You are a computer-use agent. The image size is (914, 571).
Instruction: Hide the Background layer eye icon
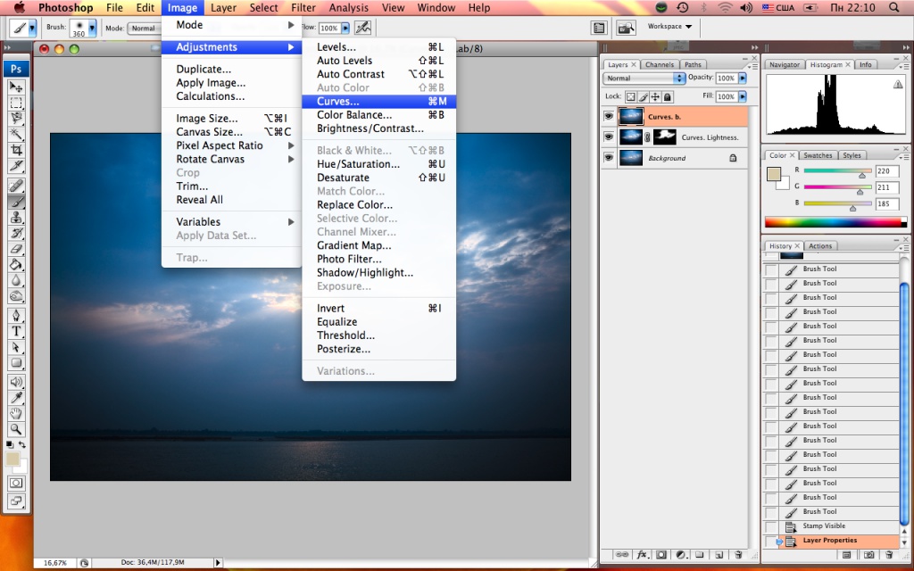(x=609, y=158)
